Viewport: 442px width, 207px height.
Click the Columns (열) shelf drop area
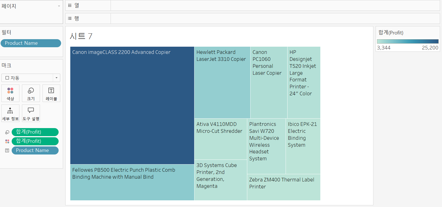click(x=275, y=5)
